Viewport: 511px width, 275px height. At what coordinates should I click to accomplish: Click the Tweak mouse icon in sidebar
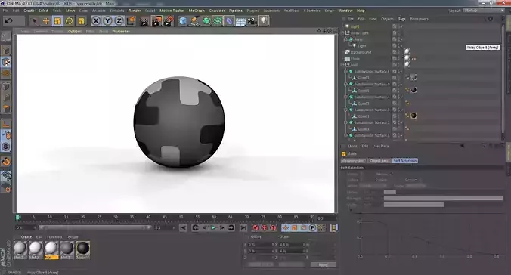[6, 134]
